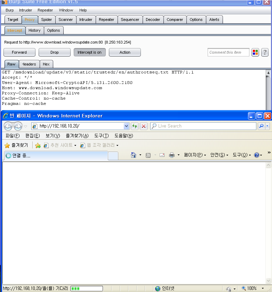The image size is (272, 292).
Task: Open the address bar URL dropdown
Action: click(x=126, y=126)
